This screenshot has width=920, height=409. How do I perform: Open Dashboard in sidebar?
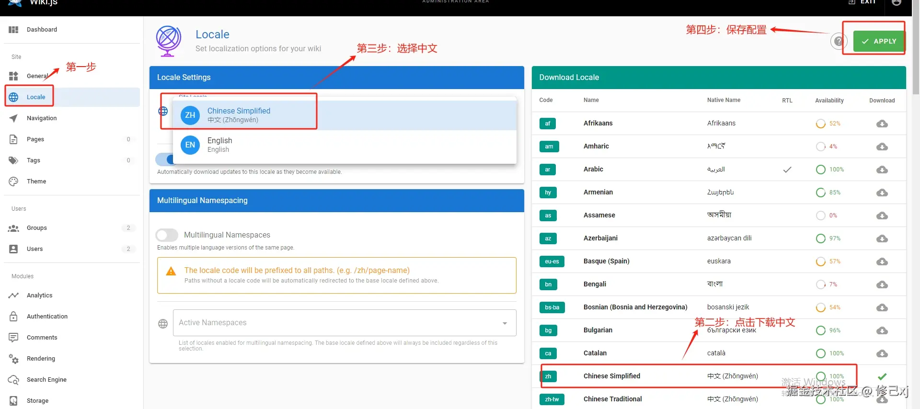[x=72, y=30]
